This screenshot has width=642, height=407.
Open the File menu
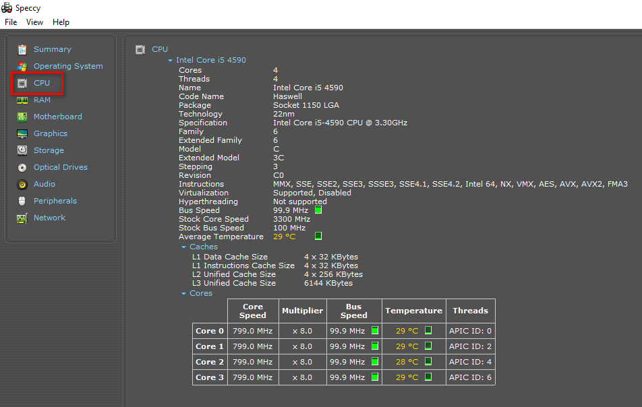[11, 22]
